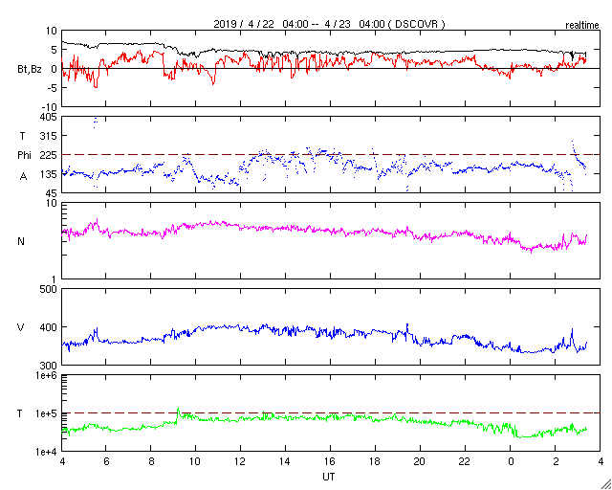Click the '20' hour label on UT axis
The image size is (612, 490).
420,462
